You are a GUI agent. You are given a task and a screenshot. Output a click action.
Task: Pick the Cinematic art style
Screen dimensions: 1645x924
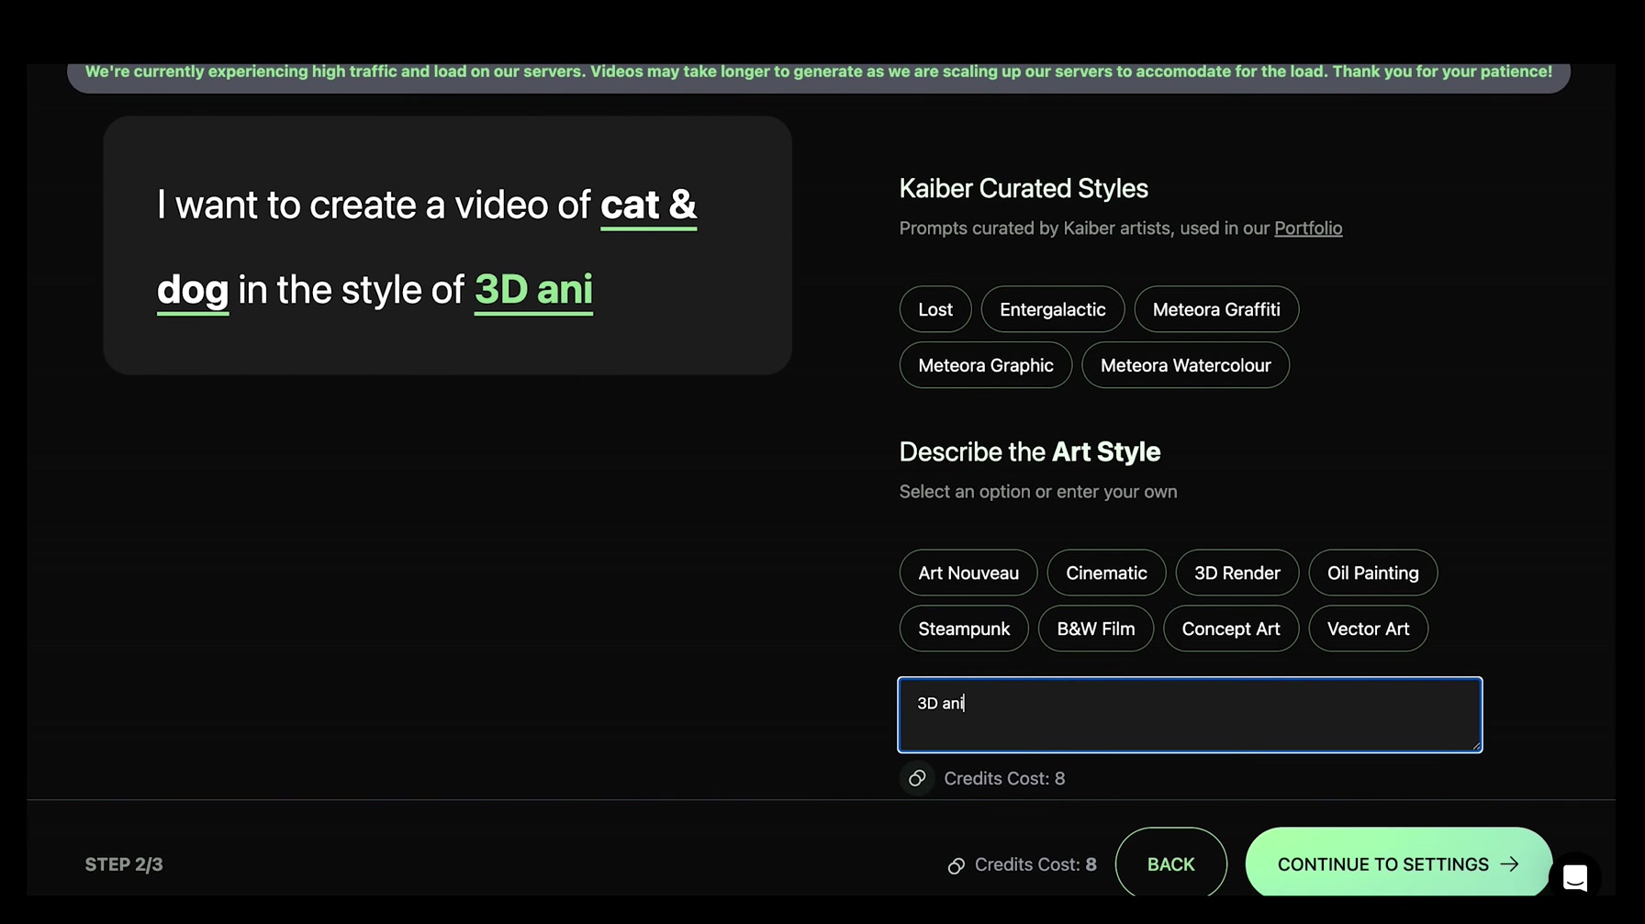pos(1106,573)
